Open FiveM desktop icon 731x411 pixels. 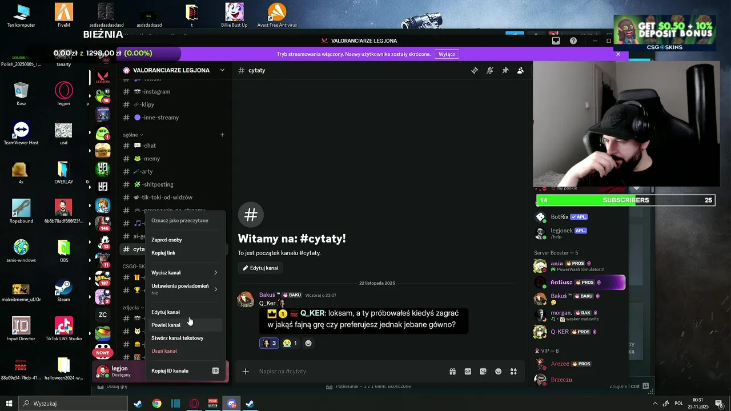click(x=63, y=15)
